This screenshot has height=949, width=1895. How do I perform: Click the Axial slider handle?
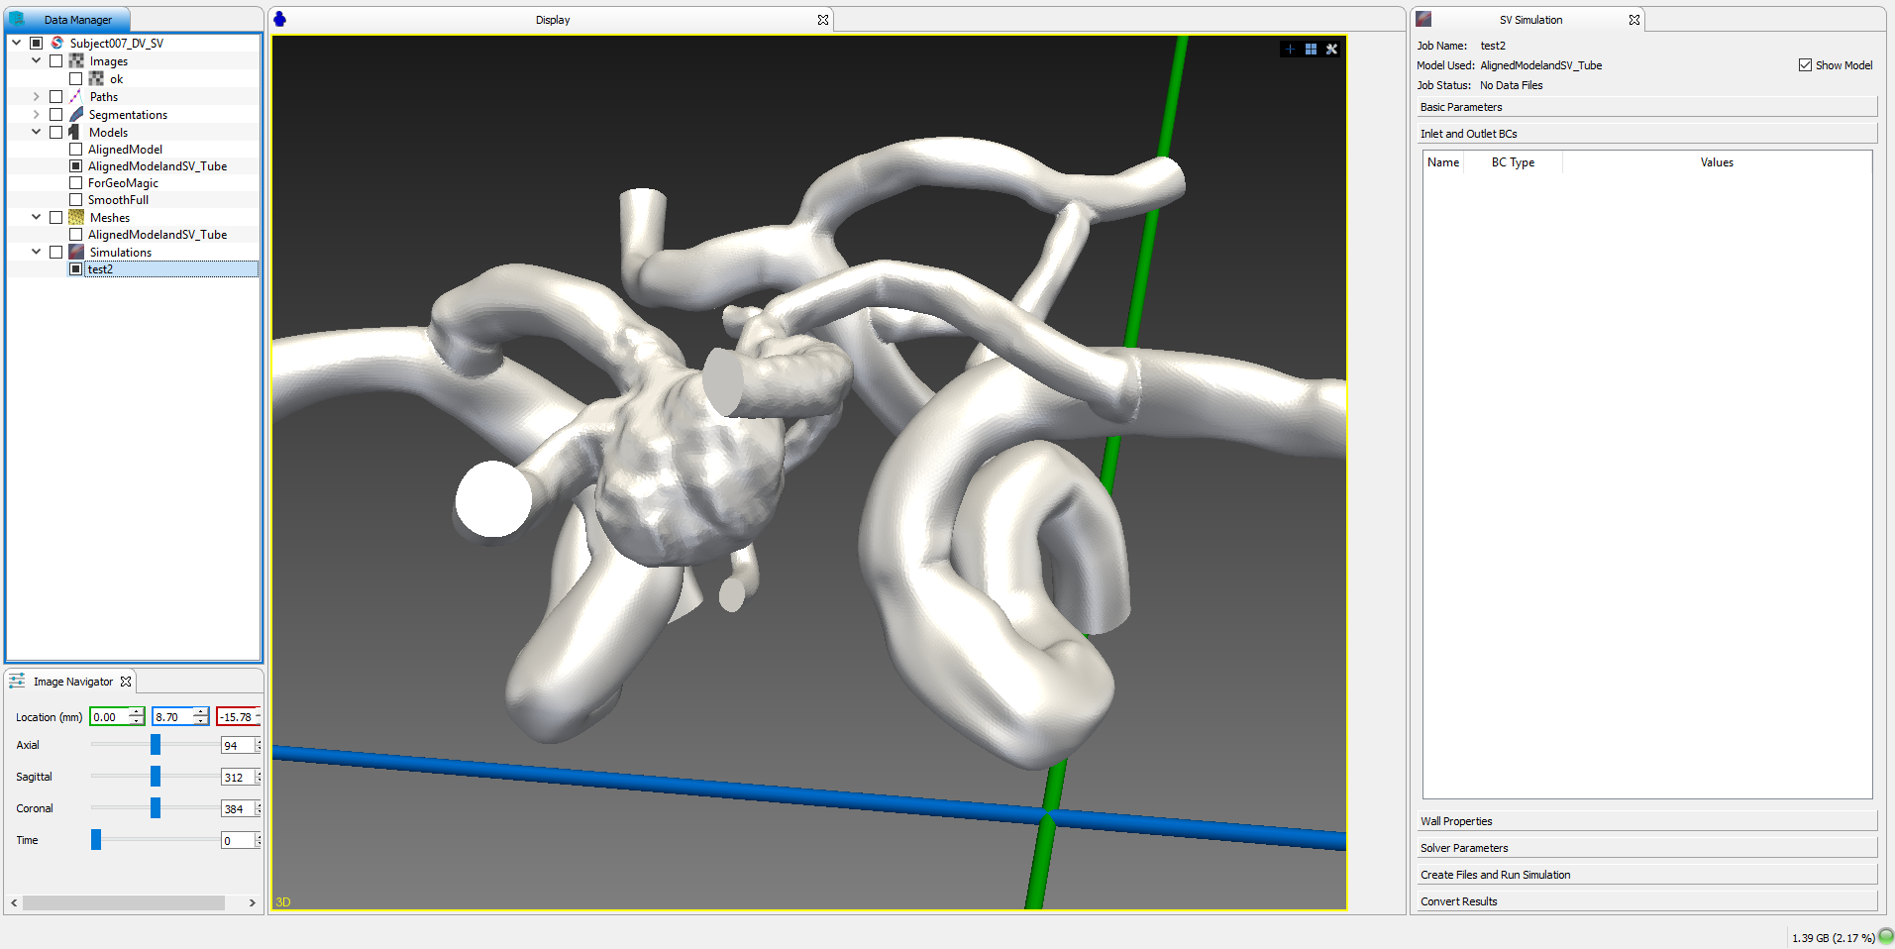pyautogui.click(x=156, y=744)
